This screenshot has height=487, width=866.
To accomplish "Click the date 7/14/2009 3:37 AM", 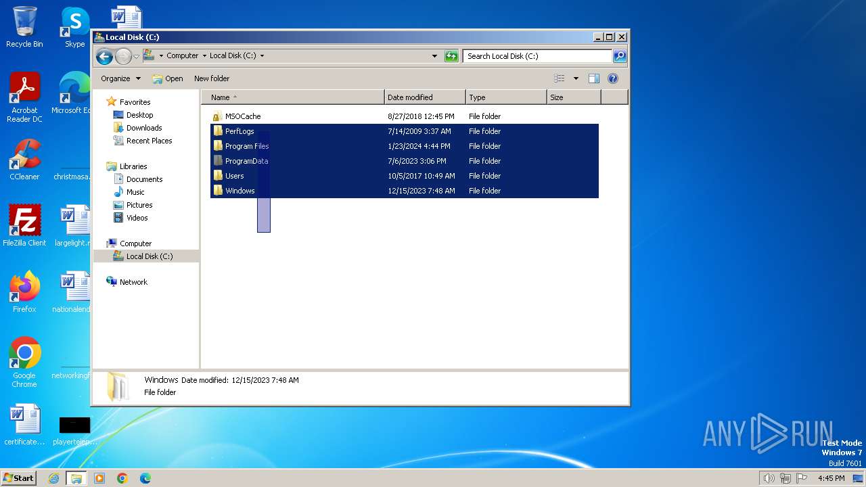I will (x=419, y=131).
